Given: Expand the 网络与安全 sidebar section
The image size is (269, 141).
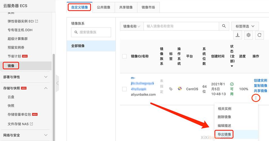Looking at the screenshot, I should click(25, 135).
